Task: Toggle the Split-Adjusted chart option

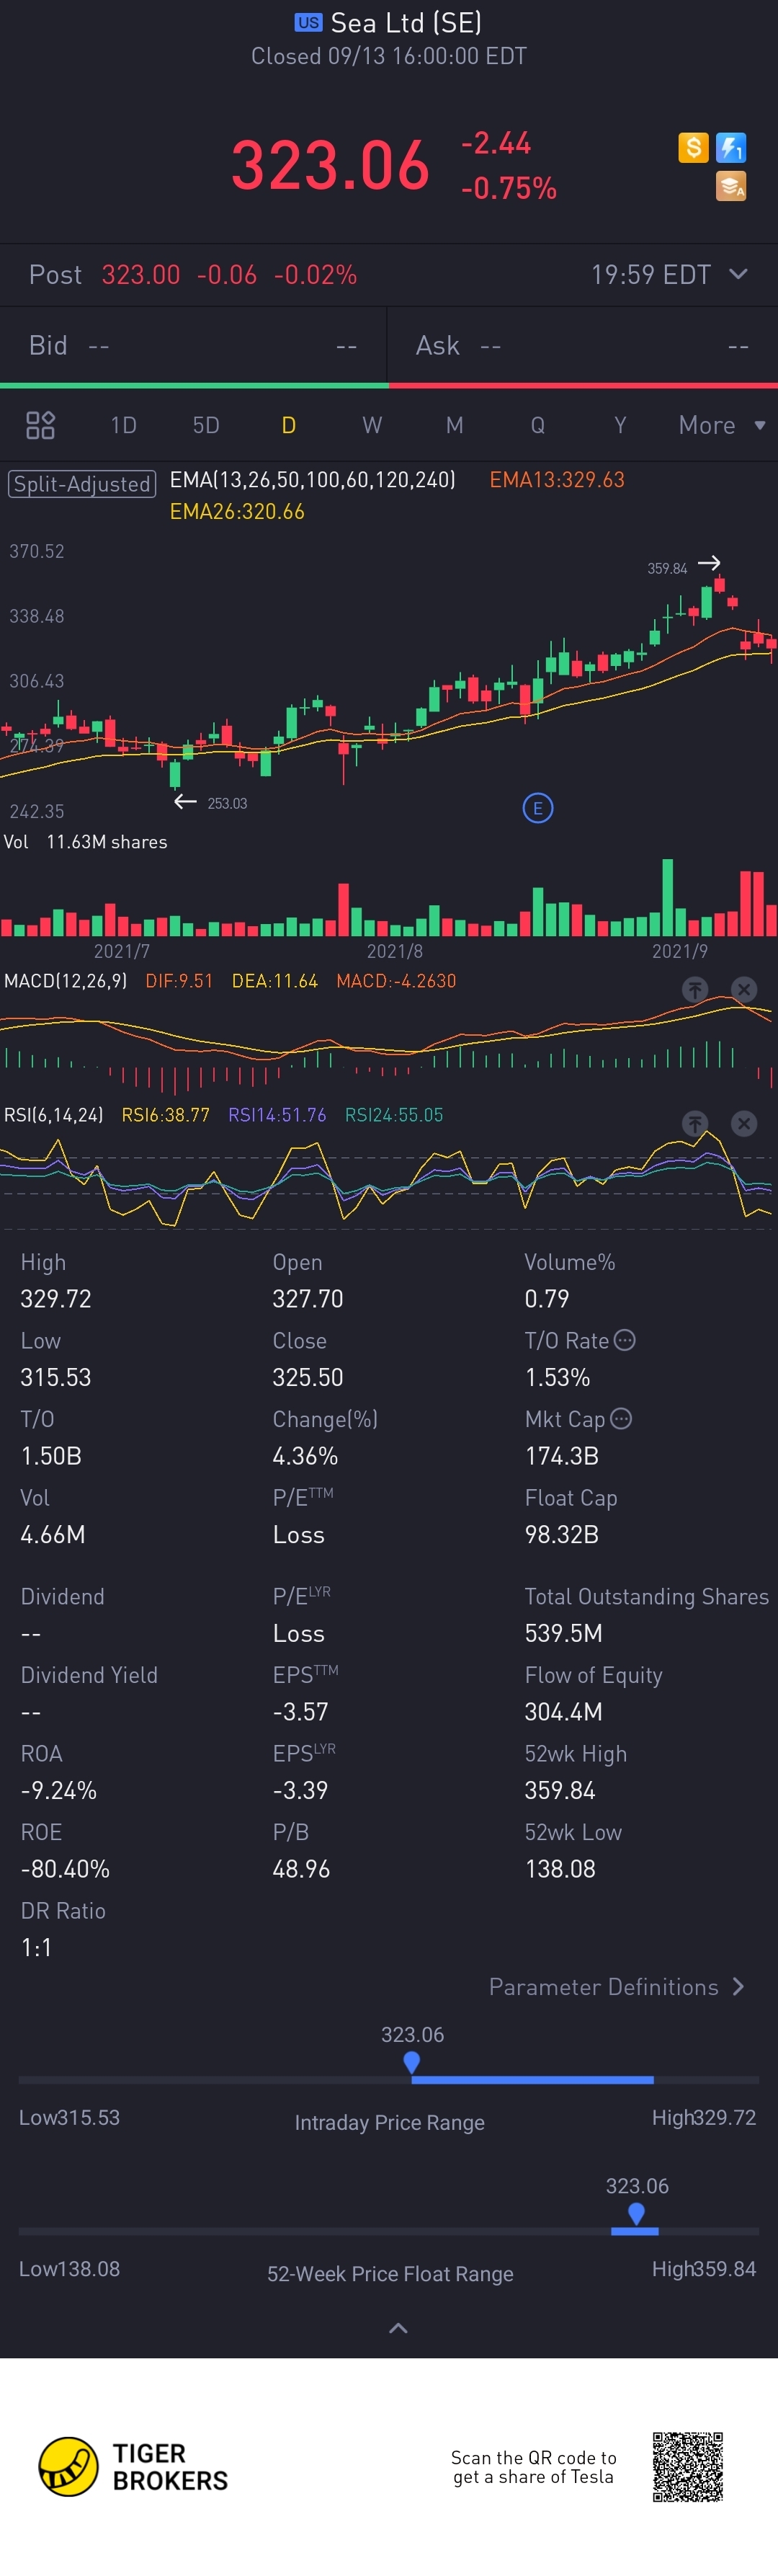Action: [x=82, y=484]
